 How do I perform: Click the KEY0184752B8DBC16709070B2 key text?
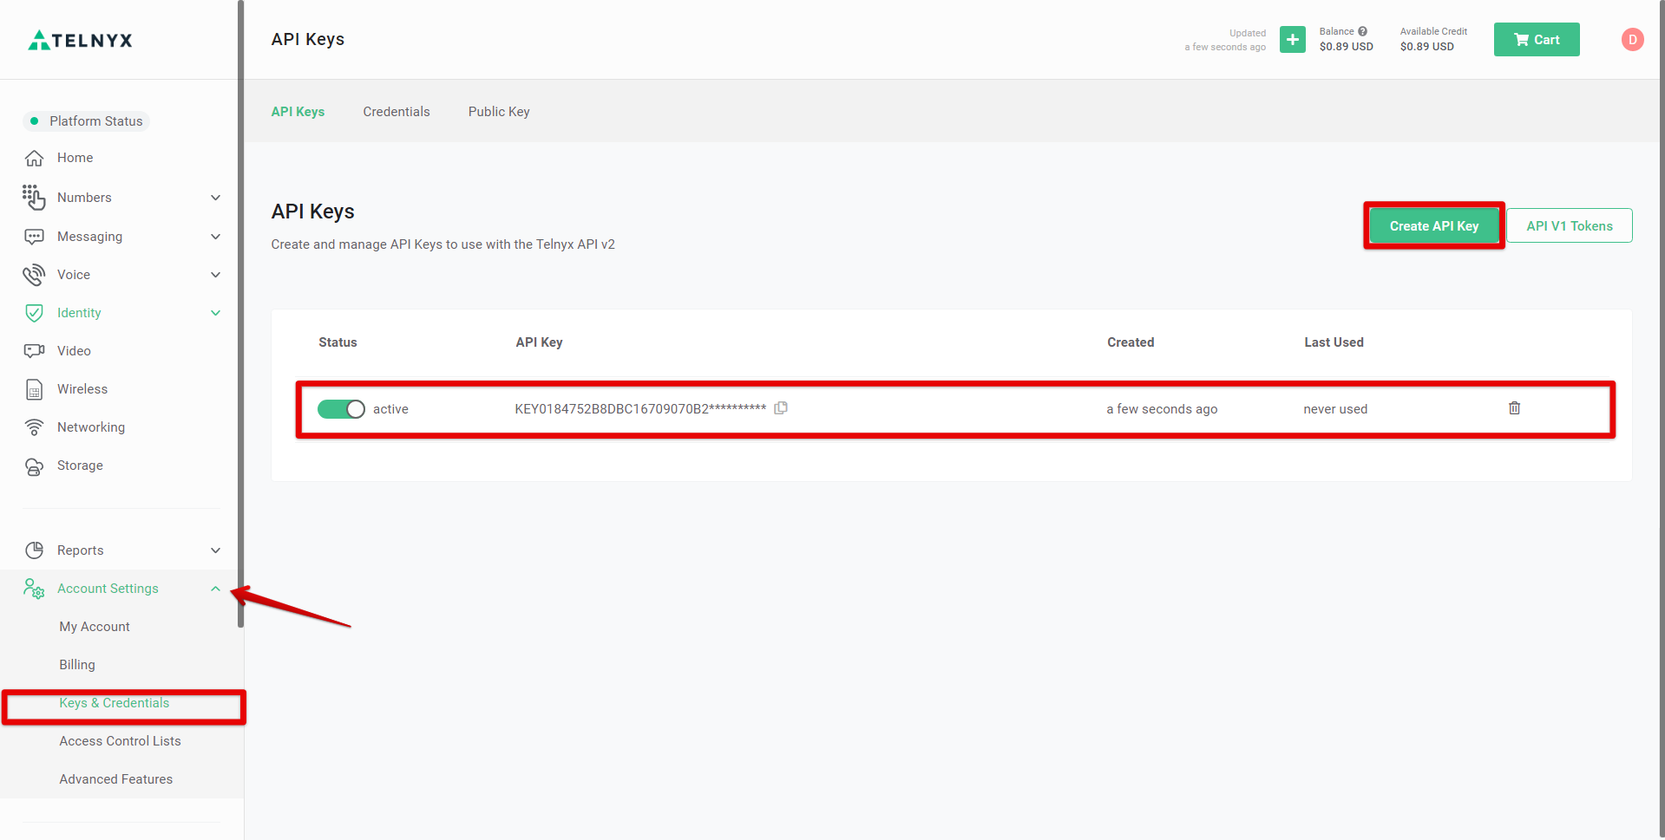[x=640, y=409]
